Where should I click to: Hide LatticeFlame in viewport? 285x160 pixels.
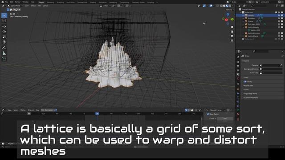[x=279, y=36]
